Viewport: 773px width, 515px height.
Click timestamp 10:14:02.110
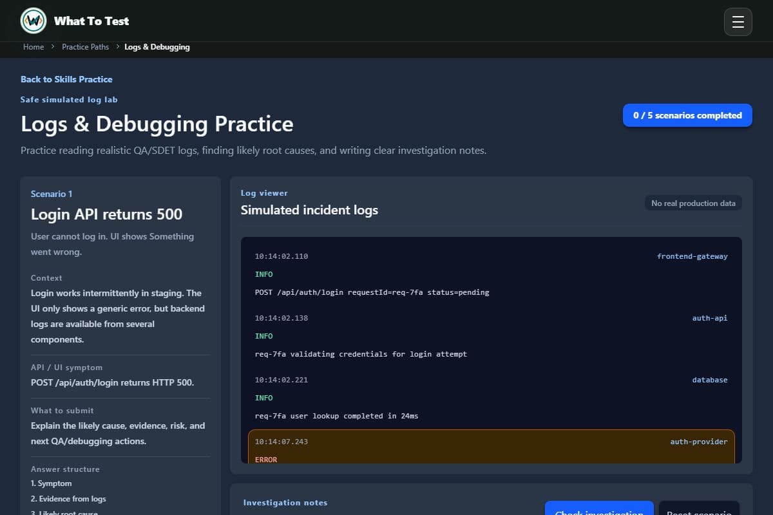[282, 256]
